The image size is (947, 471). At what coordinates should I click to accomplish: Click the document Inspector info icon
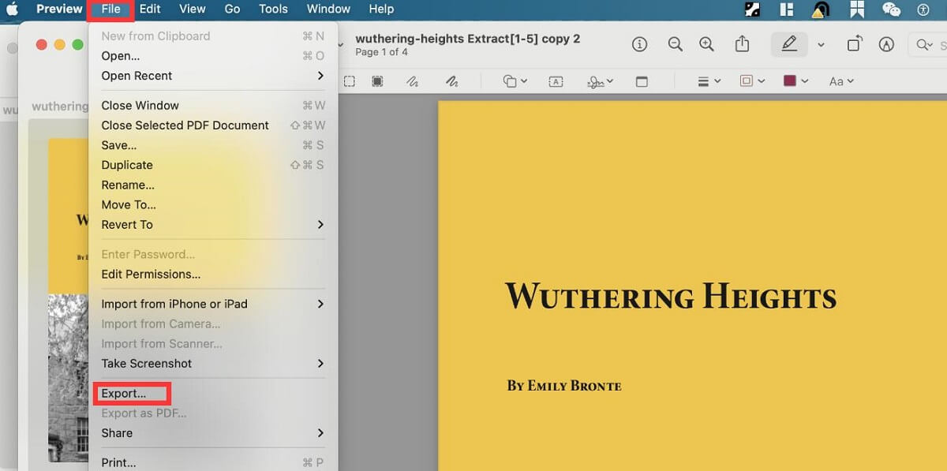(640, 45)
